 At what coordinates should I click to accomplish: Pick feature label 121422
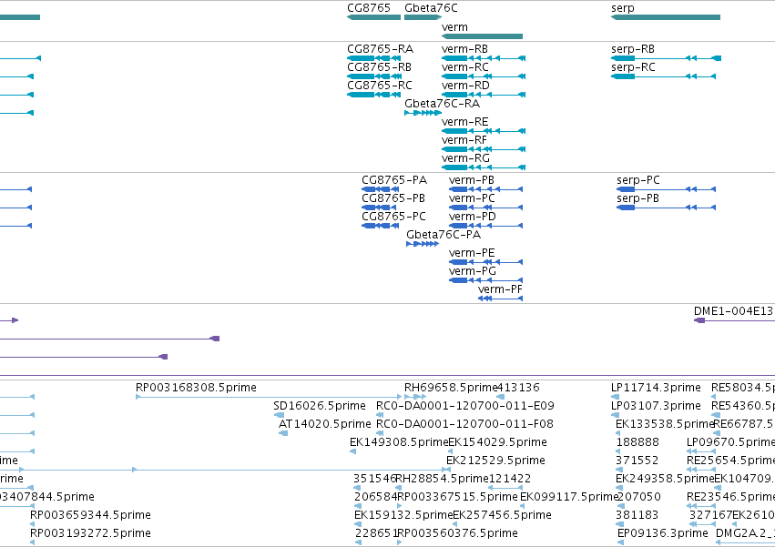pyautogui.click(x=510, y=479)
